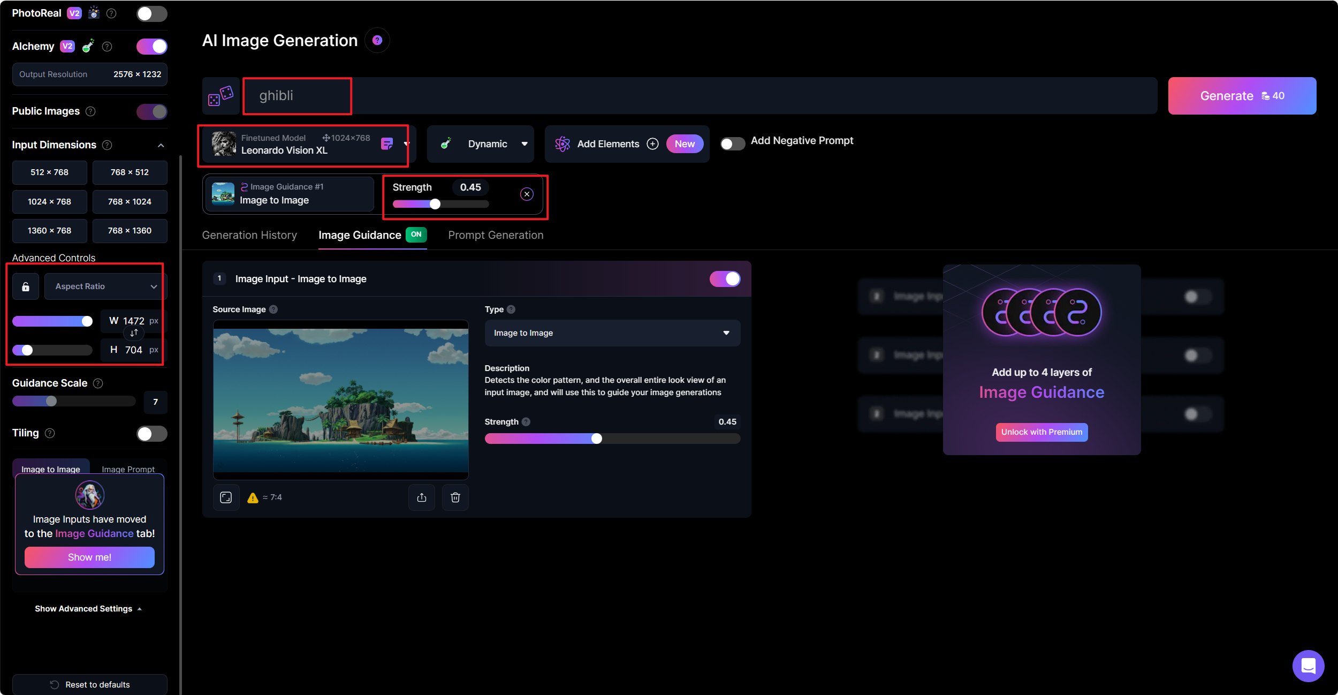Click Reset to defaults
This screenshot has height=695, width=1338.
(x=90, y=685)
